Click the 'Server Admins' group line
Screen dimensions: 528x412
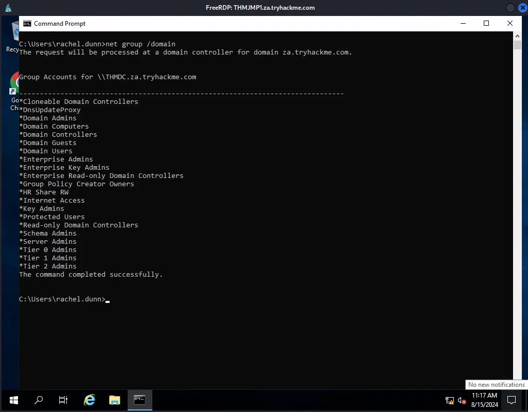click(48, 242)
